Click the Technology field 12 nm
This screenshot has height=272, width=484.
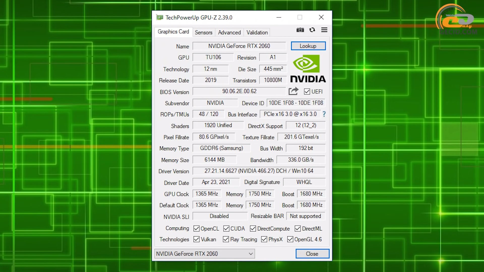click(x=210, y=69)
